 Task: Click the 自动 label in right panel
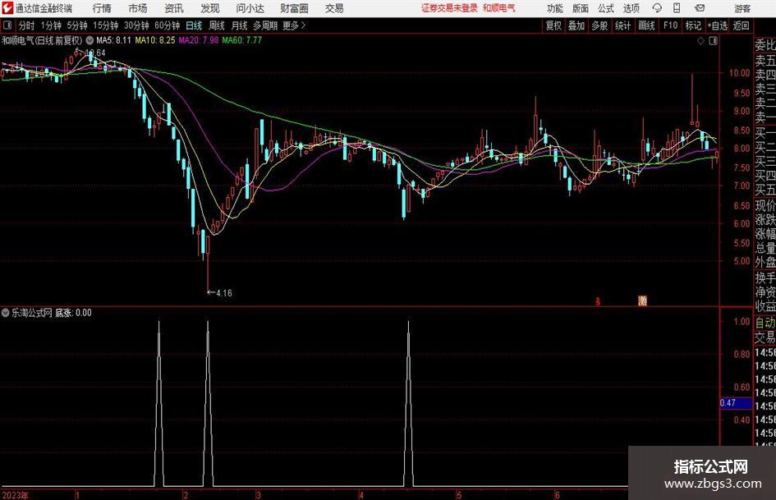pos(765,323)
